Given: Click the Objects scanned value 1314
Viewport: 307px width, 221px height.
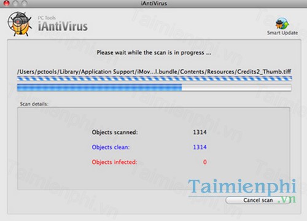Looking at the screenshot, I should point(200,132).
